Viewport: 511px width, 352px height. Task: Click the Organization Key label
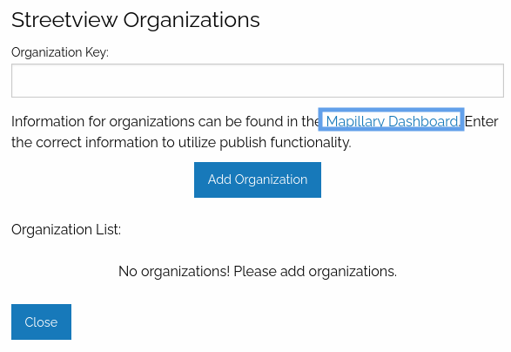[x=60, y=52]
